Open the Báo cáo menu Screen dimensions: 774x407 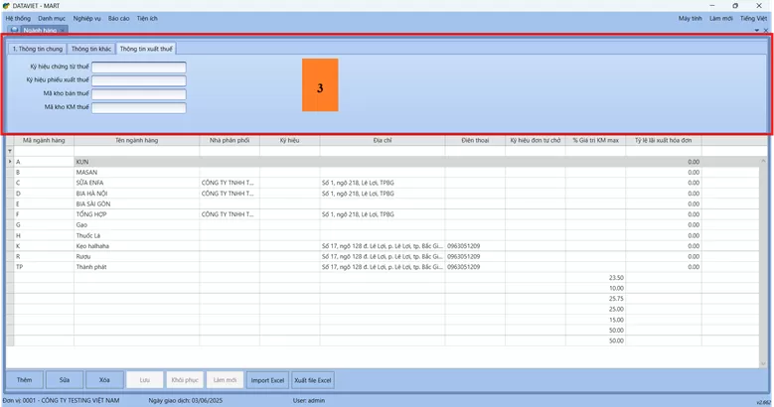click(118, 18)
